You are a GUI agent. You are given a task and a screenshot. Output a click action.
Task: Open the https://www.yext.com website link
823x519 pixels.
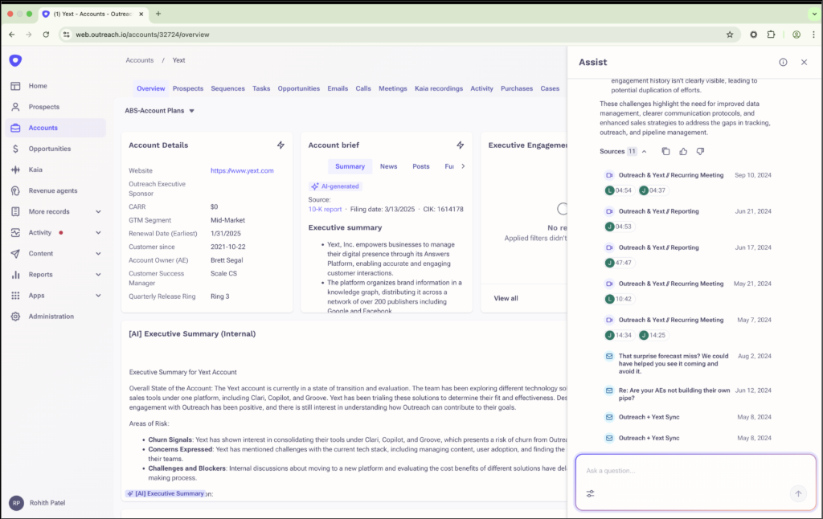242,170
